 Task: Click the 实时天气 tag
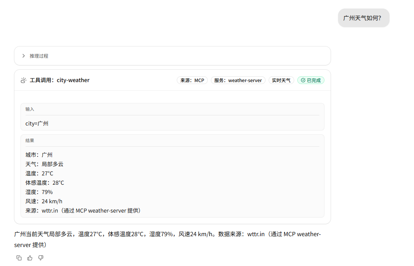pyautogui.click(x=281, y=81)
